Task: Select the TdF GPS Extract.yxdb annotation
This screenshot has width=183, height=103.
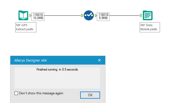Action: point(26,27)
